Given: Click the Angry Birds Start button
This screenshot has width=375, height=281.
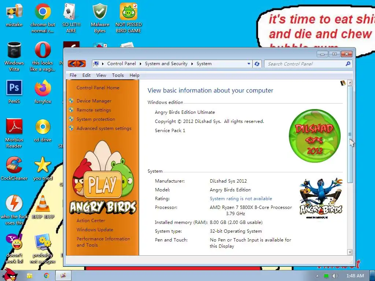Looking at the screenshot, I should (x=10, y=275).
